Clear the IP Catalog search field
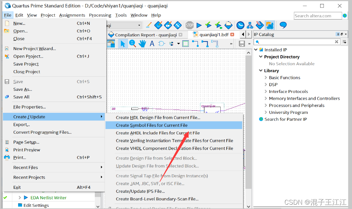This screenshot has height=209, width=352. 336,42
